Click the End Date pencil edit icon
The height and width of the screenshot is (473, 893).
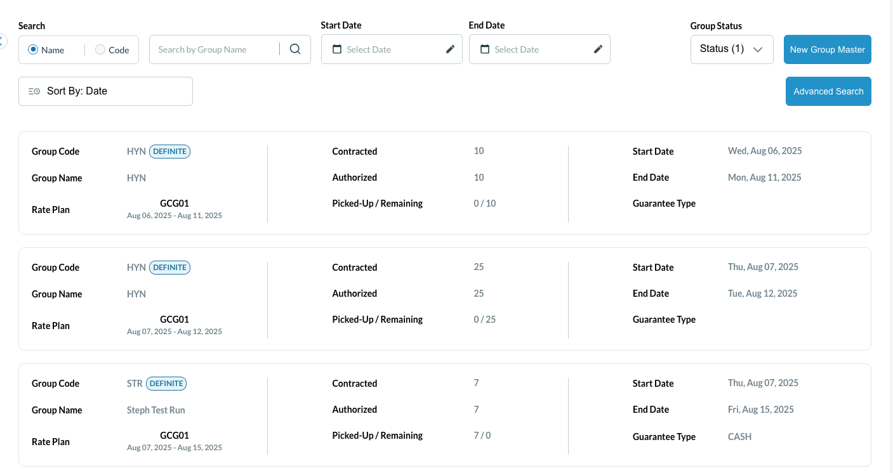coord(598,49)
